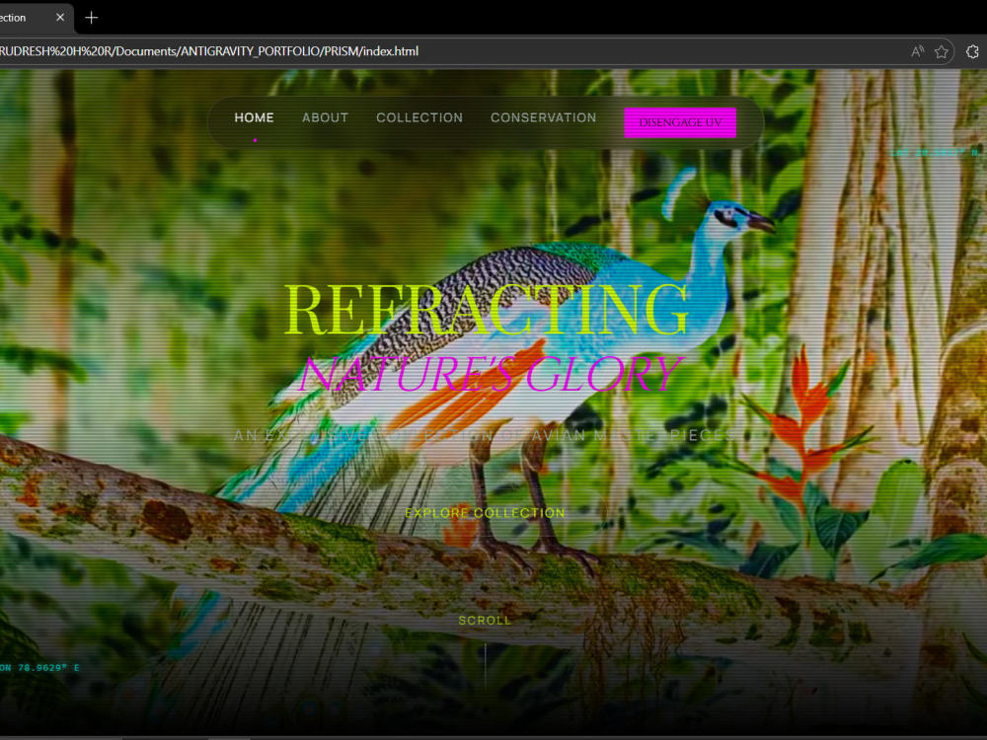Close the current browser tab
This screenshot has width=987, height=740.
pyautogui.click(x=60, y=18)
